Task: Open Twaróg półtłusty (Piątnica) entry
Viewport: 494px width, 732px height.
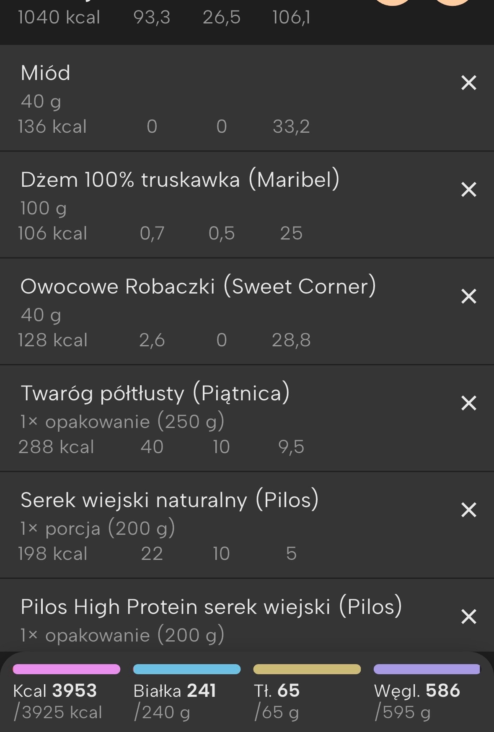Action: [x=155, y=394]
